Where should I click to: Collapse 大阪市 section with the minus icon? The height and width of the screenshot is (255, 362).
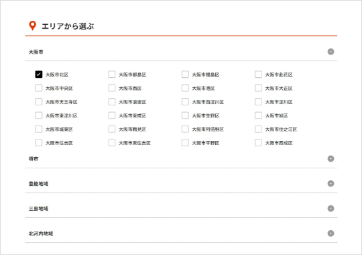click(x=330, y=52)
